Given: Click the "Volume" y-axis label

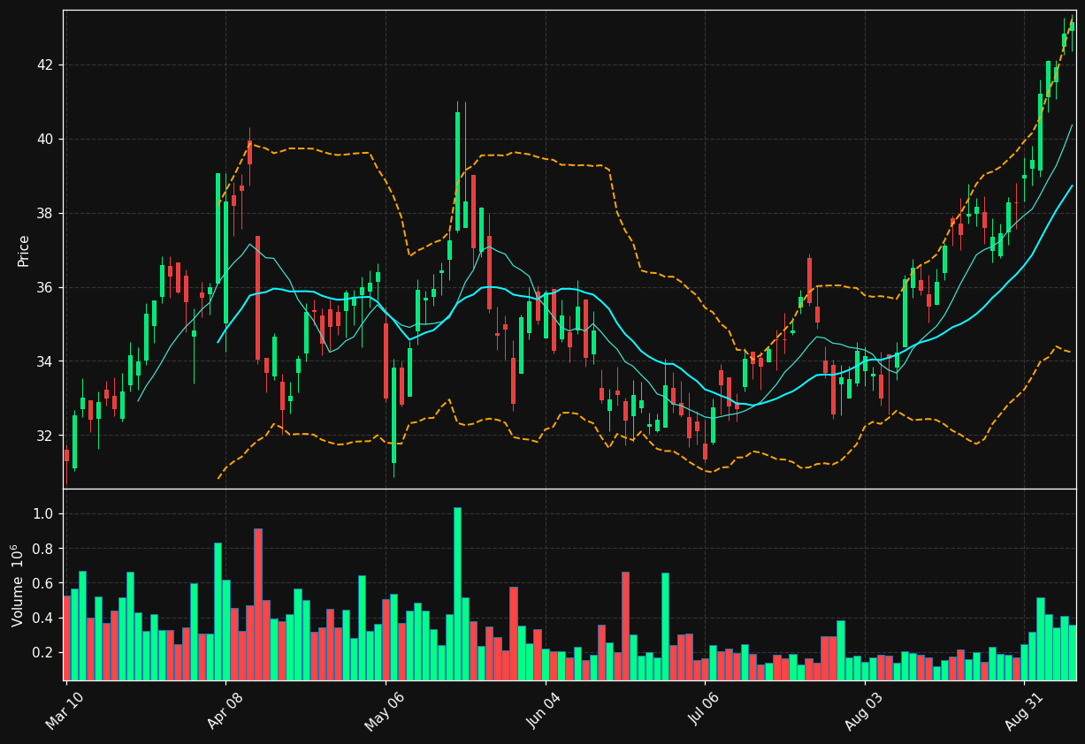Looking at the screenshot, I should pyautogui.click(x=18, y=585).
